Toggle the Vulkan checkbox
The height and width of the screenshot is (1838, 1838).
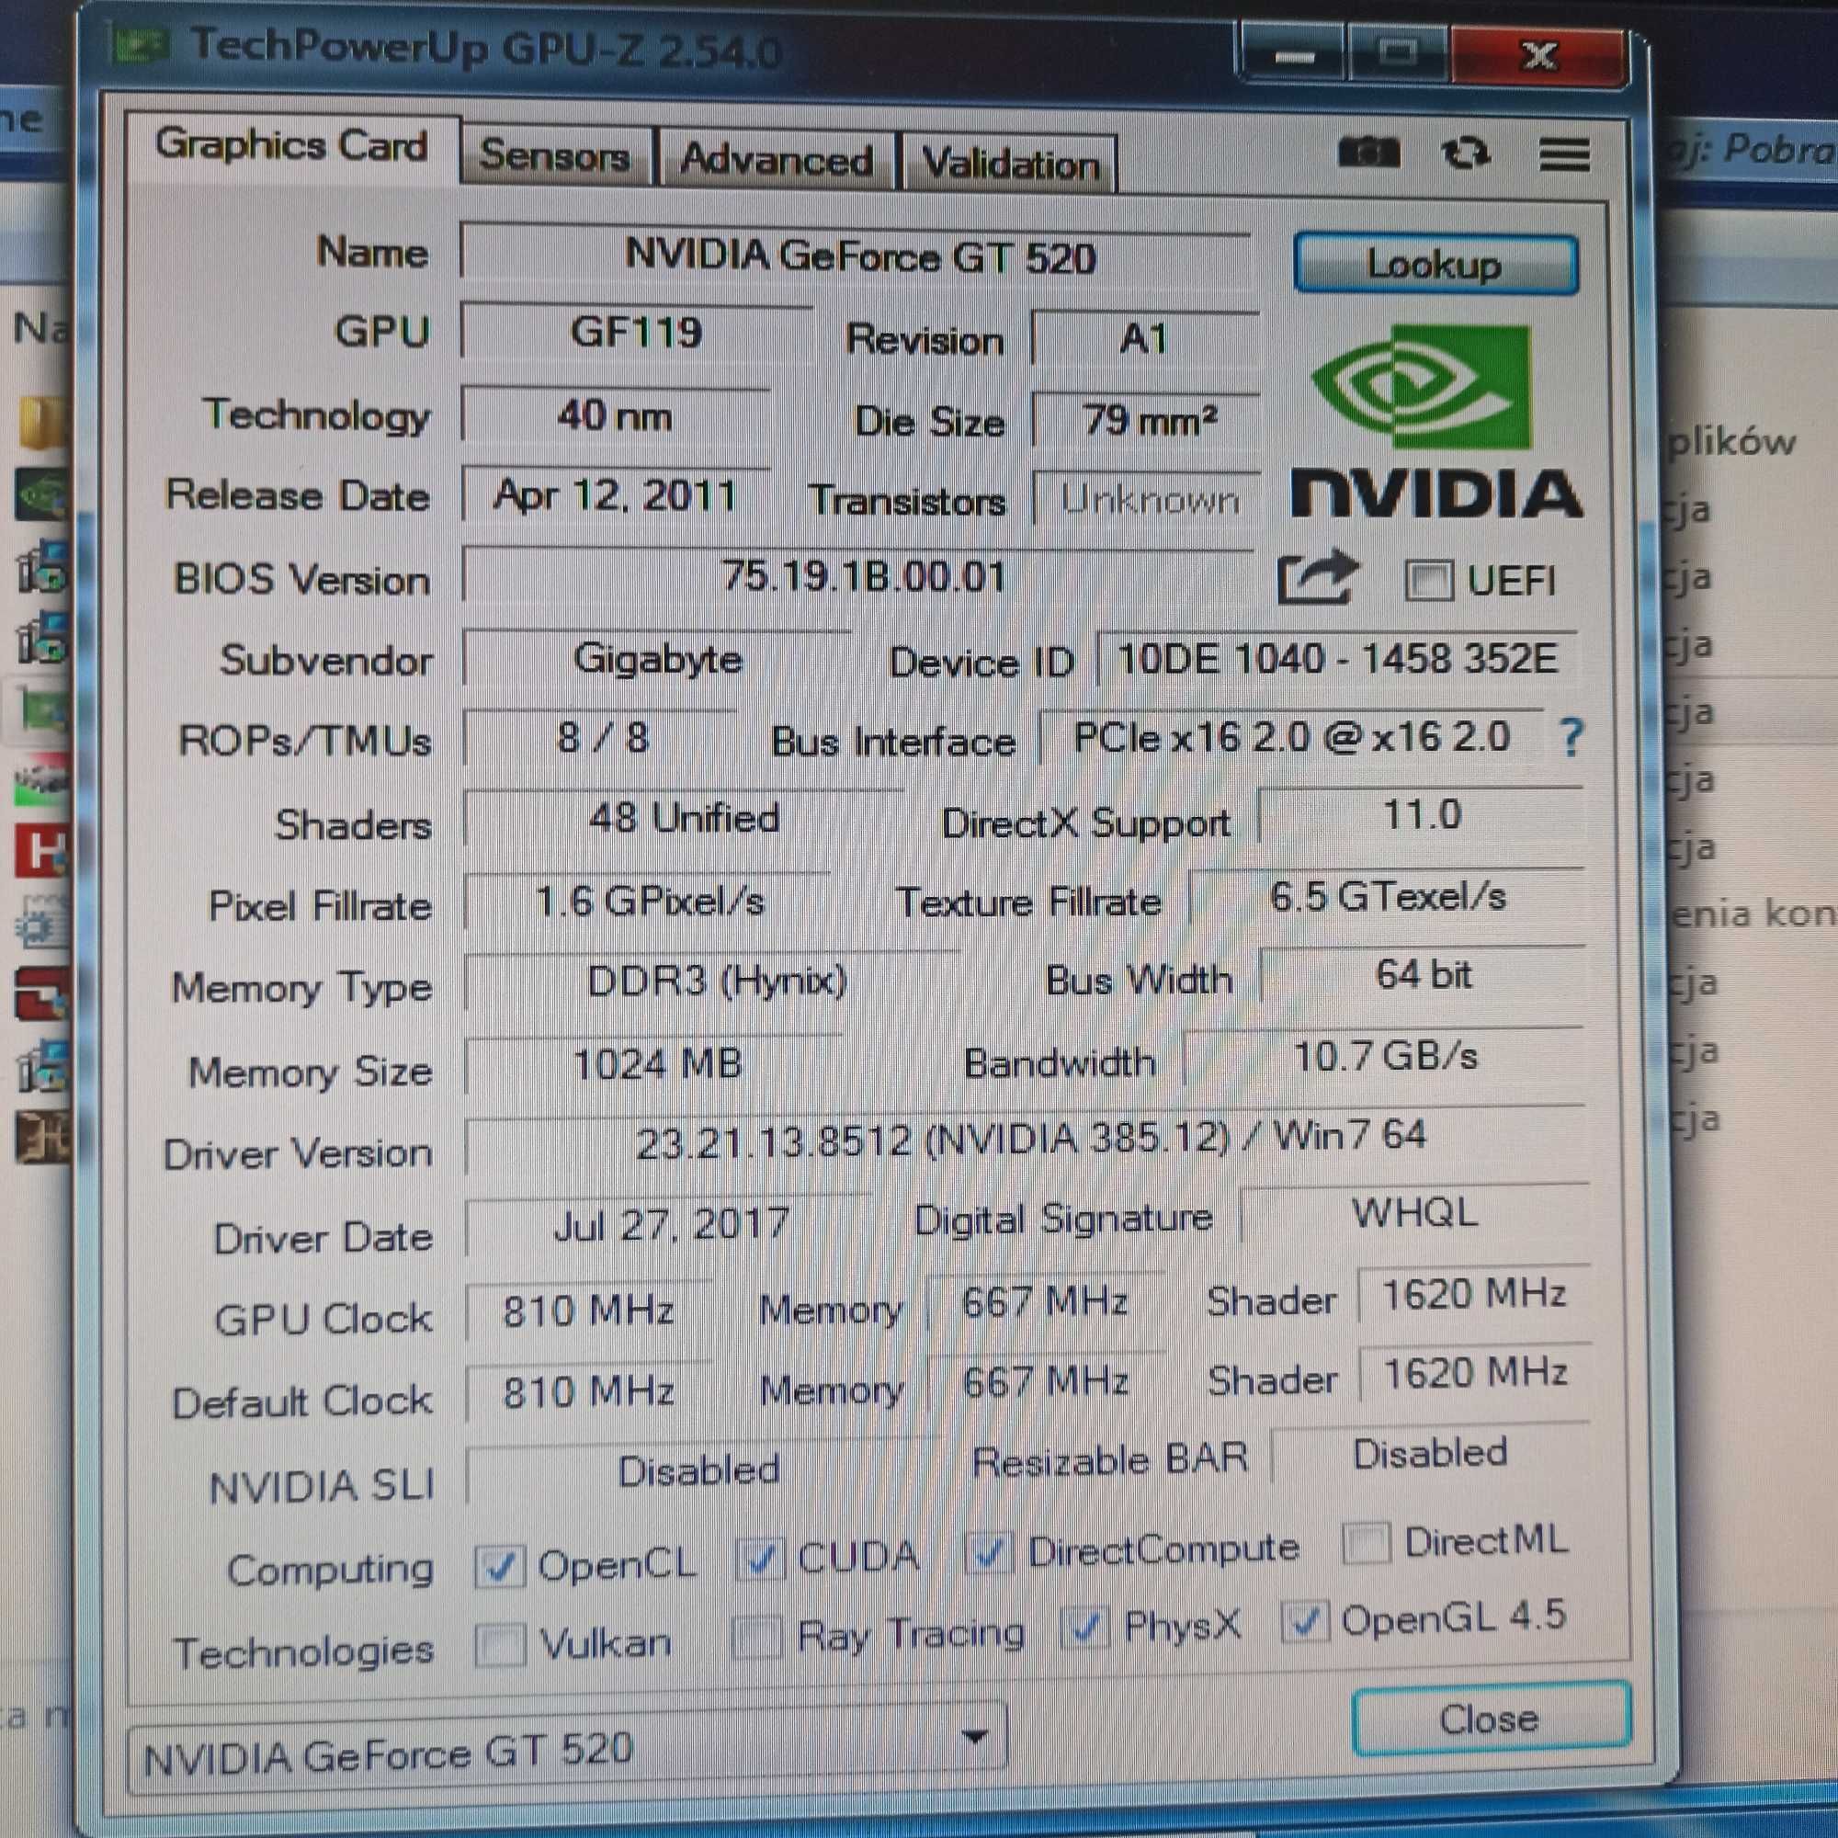pos(499,1645)
